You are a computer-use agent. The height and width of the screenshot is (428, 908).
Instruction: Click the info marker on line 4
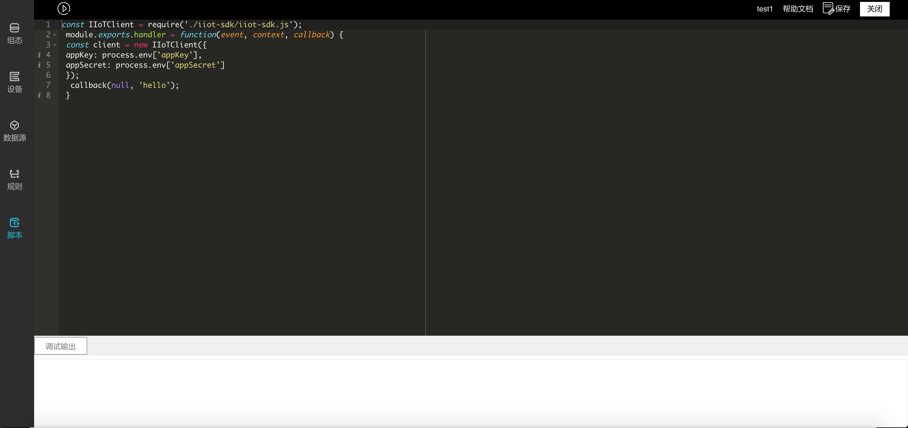[39, 55]
